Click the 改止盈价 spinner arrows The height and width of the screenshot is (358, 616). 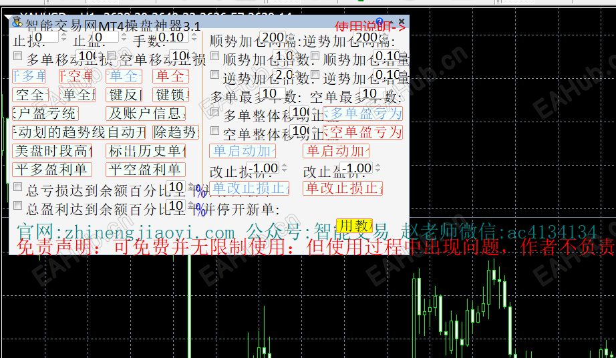coord(377,168)
